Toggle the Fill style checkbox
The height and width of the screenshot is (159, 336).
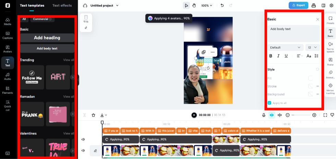tap(310, 78)
